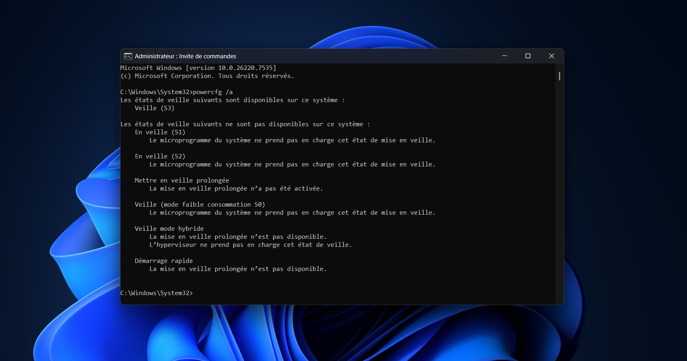Click the vertical scrollbar thumb
687x361 pixels.
pyautogui.click(x=559, y=76)
